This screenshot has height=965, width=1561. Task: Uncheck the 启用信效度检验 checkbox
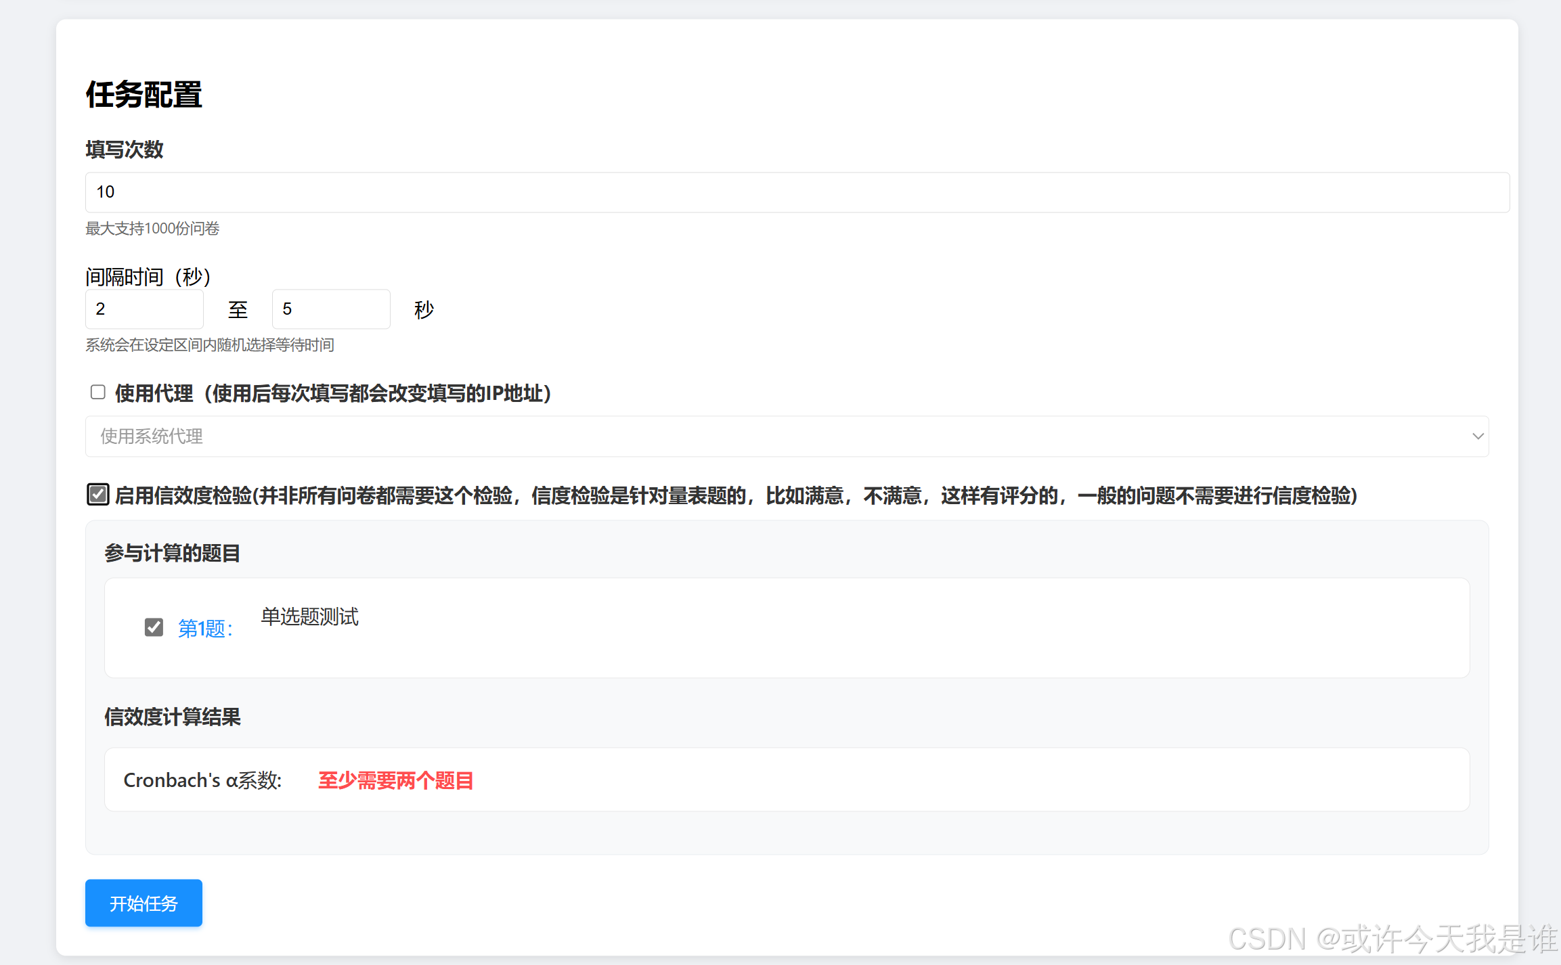pyautogui.click(x=98, y=495)
